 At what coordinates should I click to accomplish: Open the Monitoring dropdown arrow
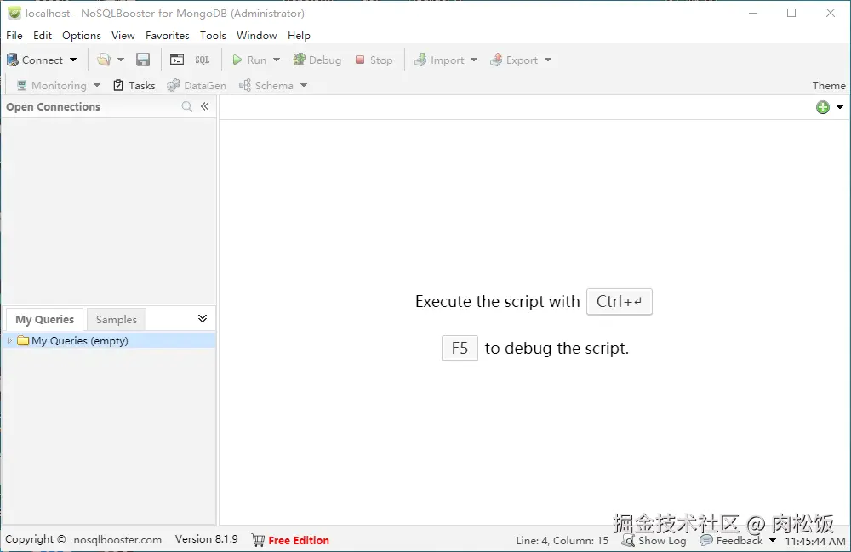[97, 86]
